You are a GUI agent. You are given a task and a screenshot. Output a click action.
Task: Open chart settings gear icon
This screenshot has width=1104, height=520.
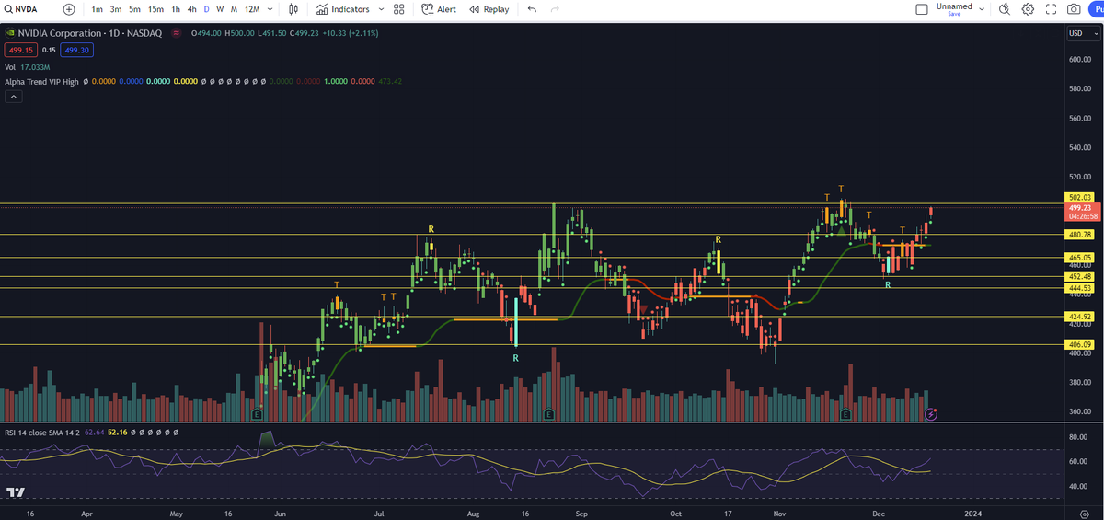pos(1028,9)
